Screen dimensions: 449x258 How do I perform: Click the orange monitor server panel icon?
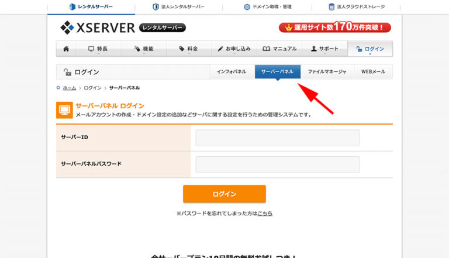64,110
